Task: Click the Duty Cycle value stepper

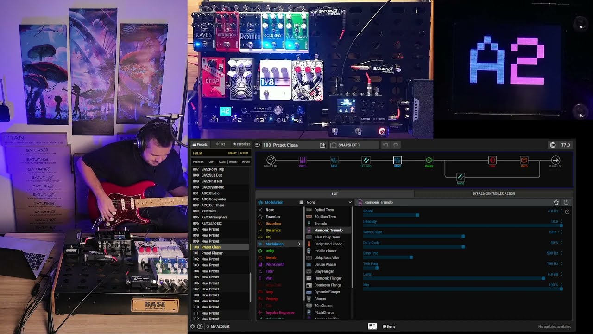Action: point(561,243)
